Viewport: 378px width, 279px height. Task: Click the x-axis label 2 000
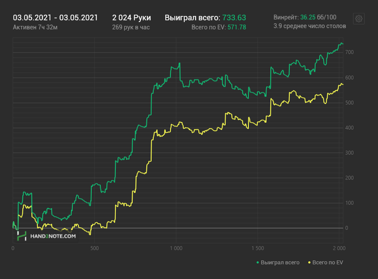pos(339,248)
